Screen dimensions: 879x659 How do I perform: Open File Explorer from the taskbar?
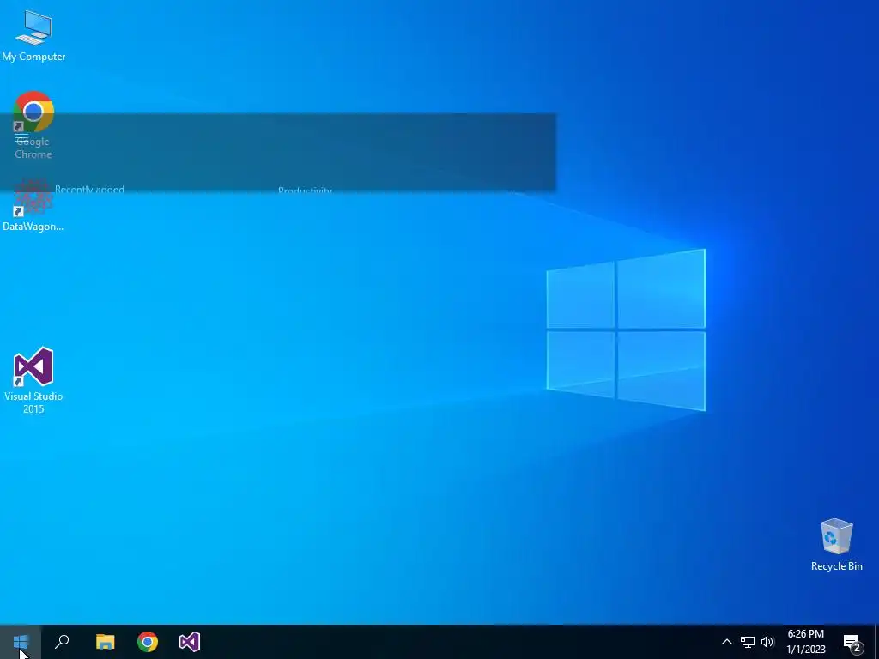pyautogui.click(x=105, y=642)
